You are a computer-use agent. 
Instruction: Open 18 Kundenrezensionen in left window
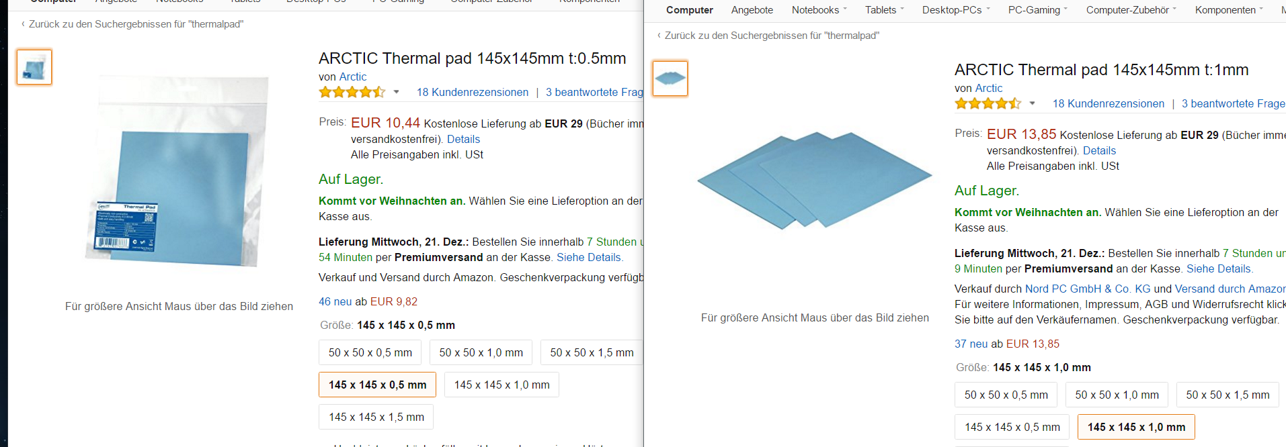point(473,92)
